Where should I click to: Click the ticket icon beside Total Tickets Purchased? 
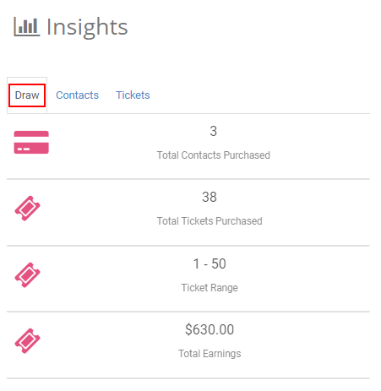point(27,209)
